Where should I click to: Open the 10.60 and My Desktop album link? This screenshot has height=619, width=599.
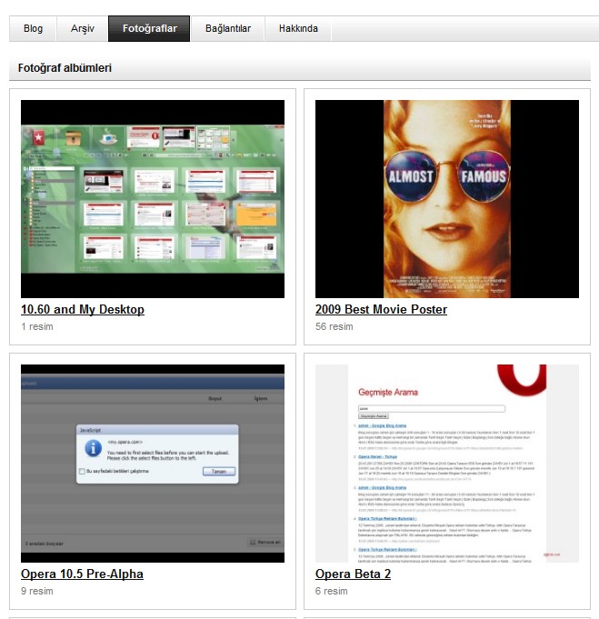83,309
